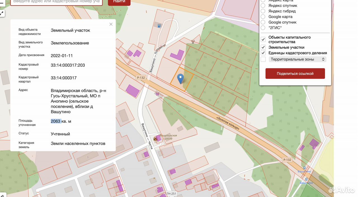Click the shop cart icon near P-132
This screenshot has height=197, width=358.
point(158,94)
